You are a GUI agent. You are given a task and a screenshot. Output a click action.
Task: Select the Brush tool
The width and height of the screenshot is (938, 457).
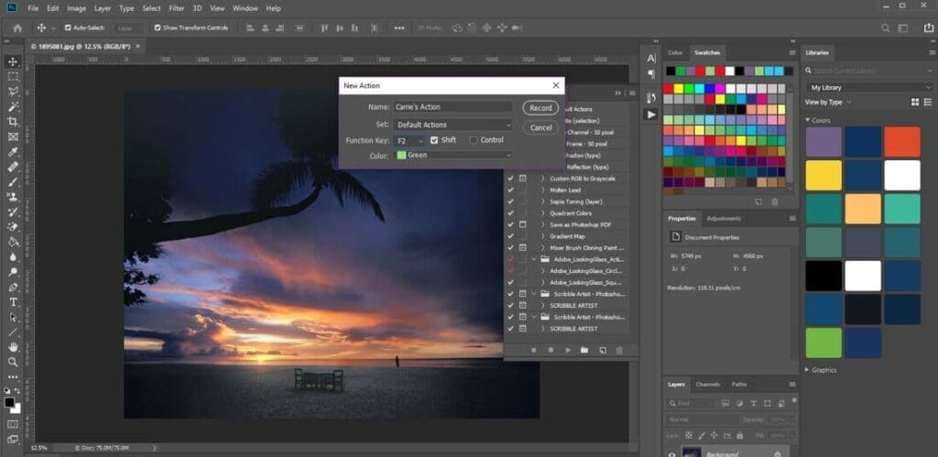13,182
